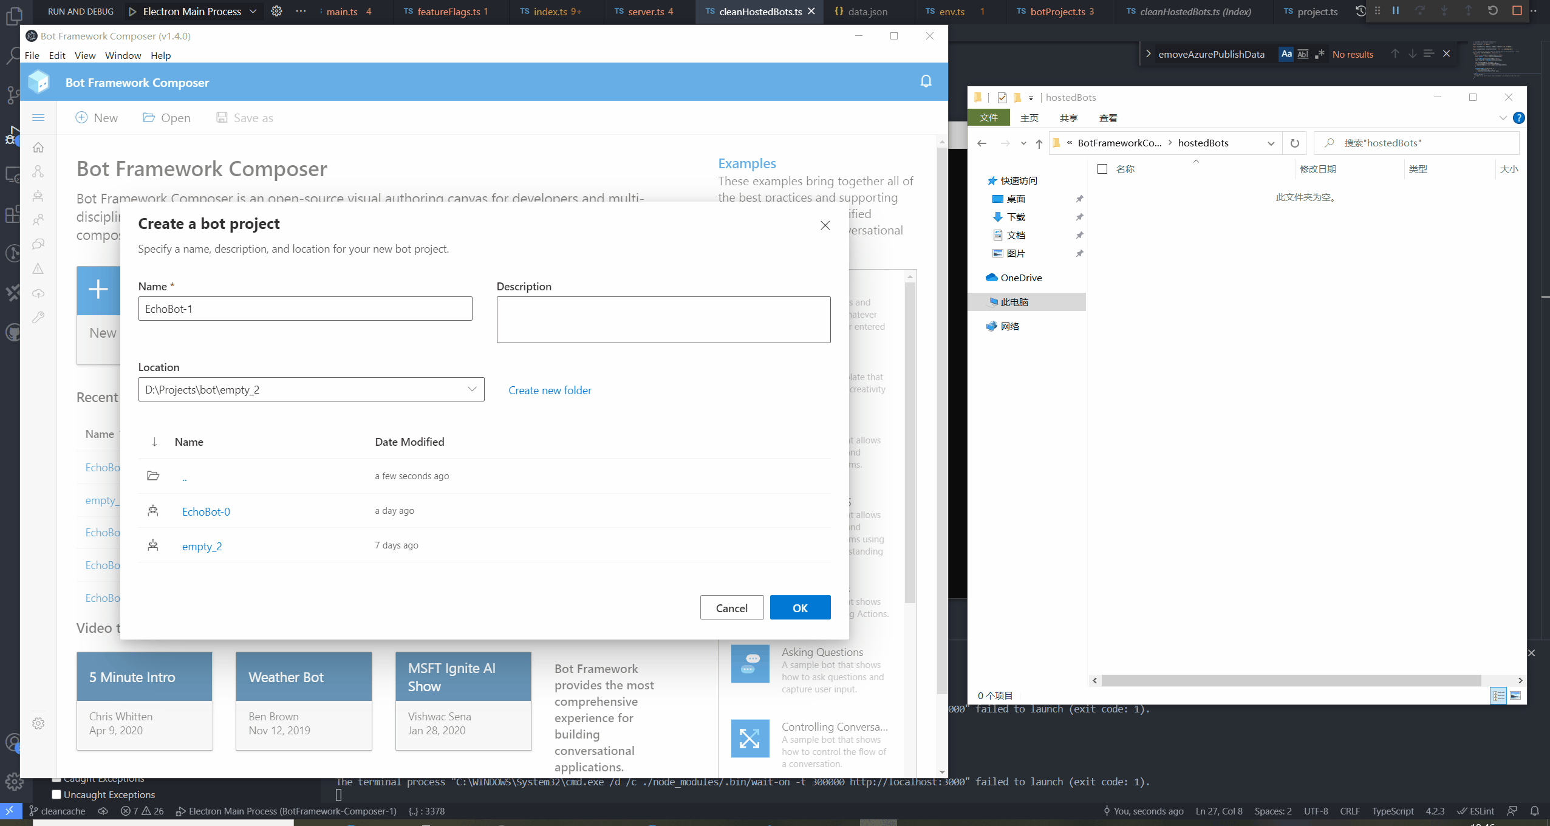This screenshot has height=826, width=1550.
Task: Switch to the botProject.ts editor tab
Action: coord(1057,12)
